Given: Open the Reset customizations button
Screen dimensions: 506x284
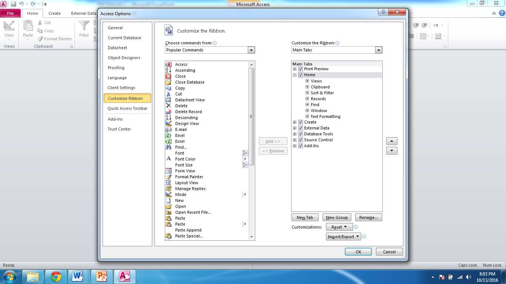Looking at the screenshot, I should coord(340,227).
